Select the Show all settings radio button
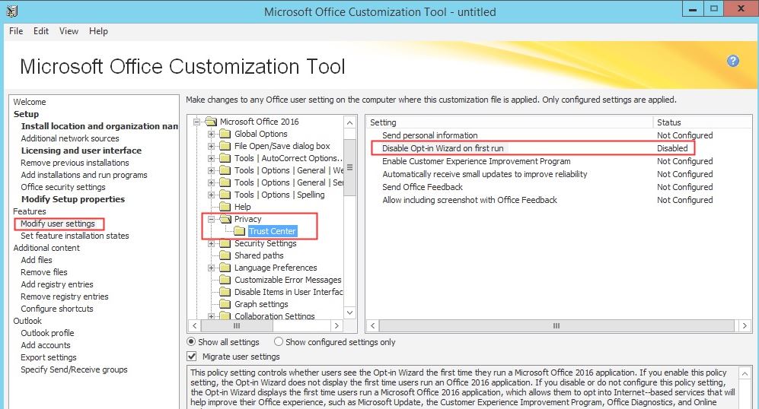Image resolution: width=759 pixels, height=409 pixels. 191,342
